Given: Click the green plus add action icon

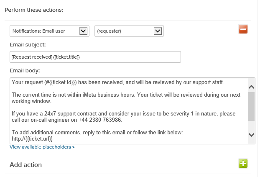Looking at the screenshot, I should (243, 163).
